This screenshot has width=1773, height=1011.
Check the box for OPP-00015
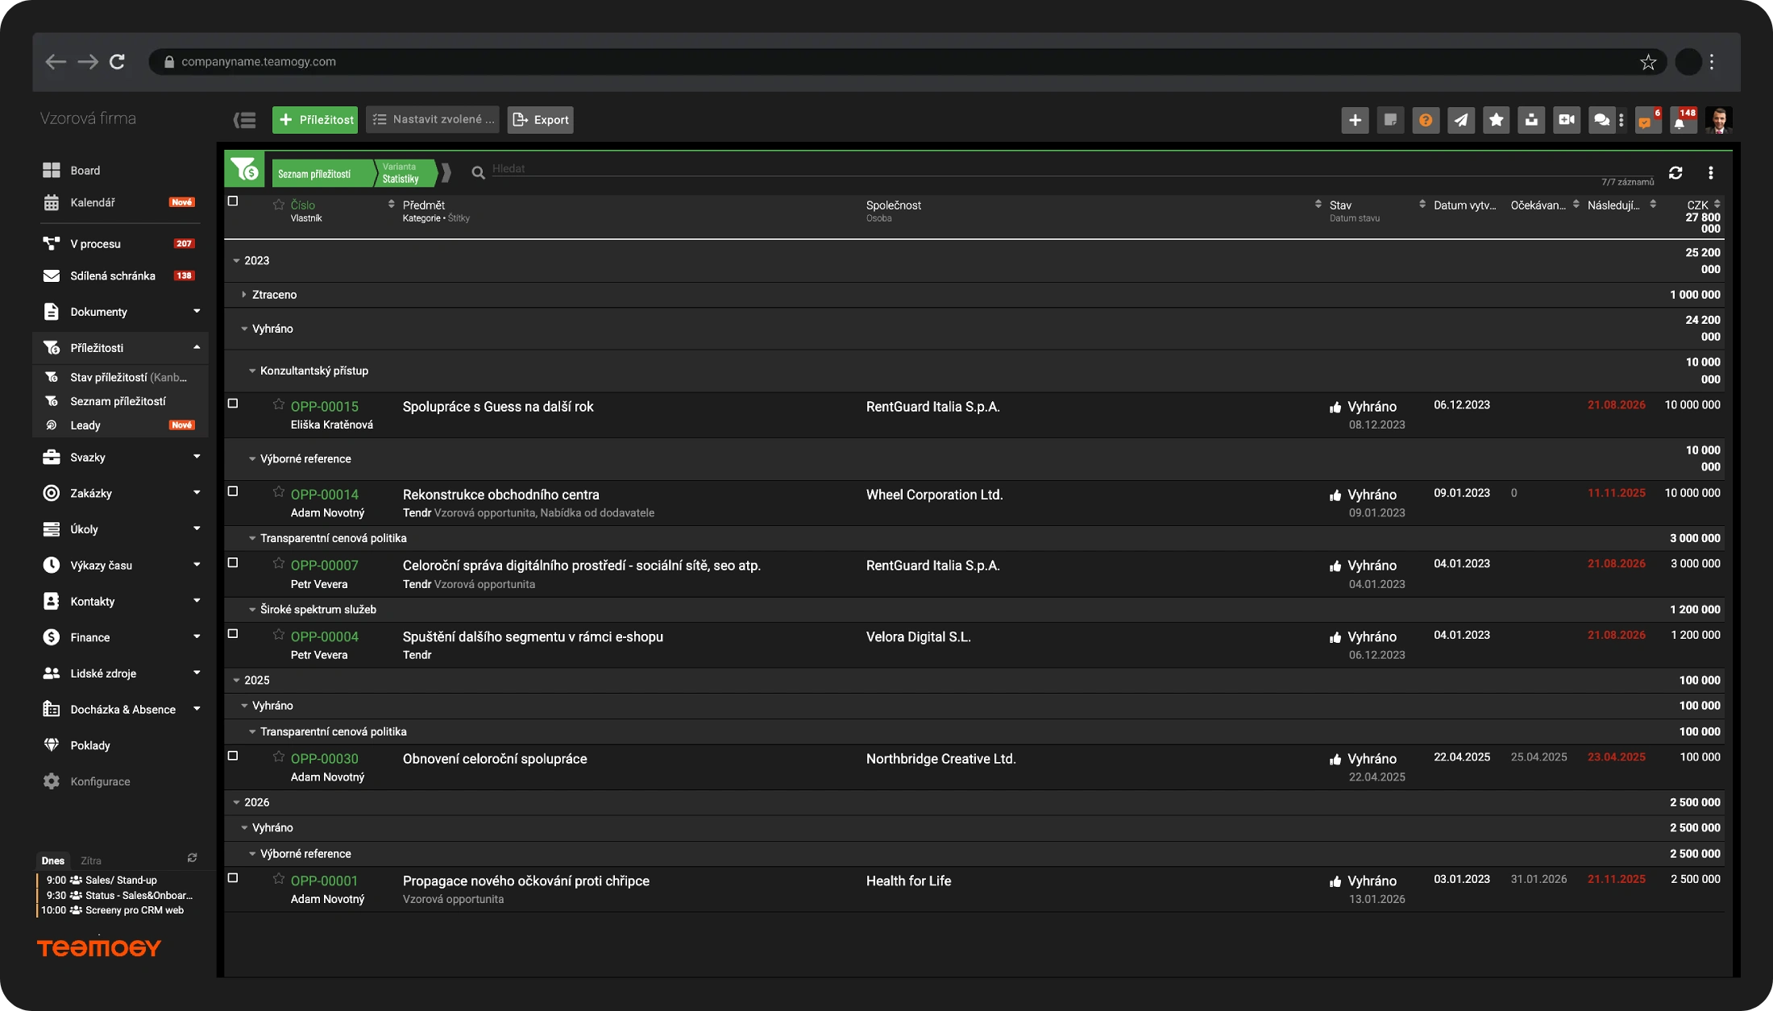[233, 404]
